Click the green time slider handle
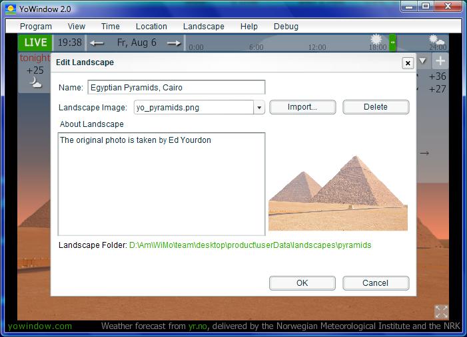Screen dimensions: 467x337 [392, 43]
